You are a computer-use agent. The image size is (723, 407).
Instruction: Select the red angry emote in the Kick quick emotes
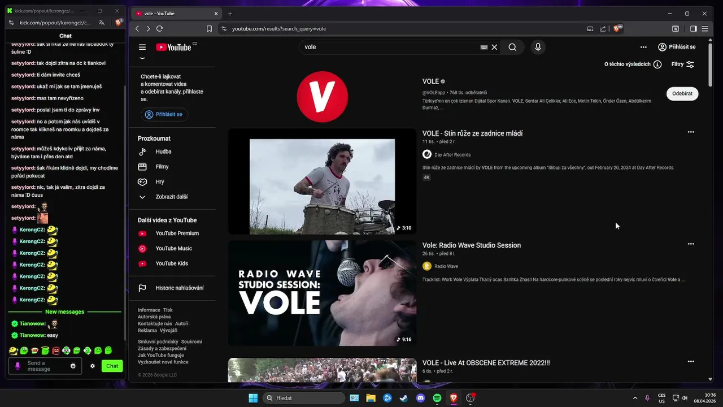point(56,350)
